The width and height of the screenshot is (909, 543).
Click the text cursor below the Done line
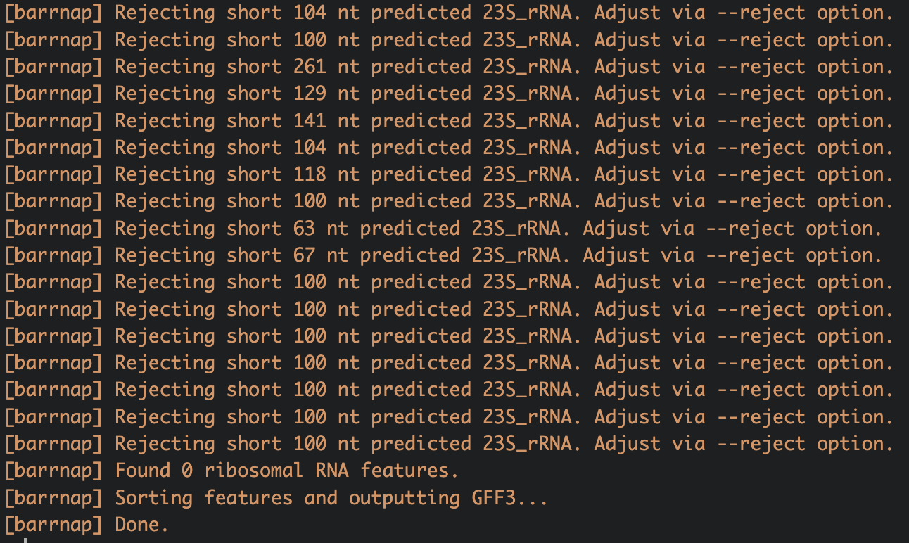point(26,540)
